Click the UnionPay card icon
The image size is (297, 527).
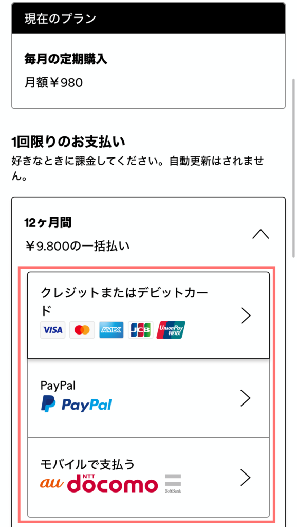pos(171,330)
